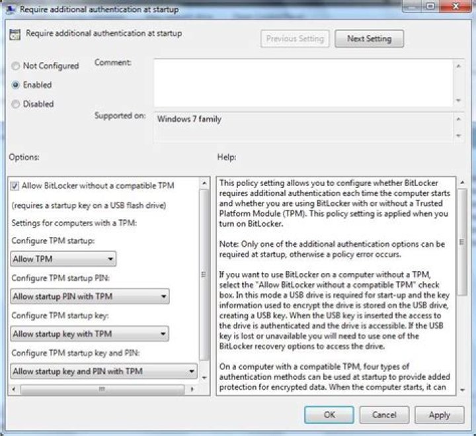Select the Not Configured radio button

tap(15, 66)
